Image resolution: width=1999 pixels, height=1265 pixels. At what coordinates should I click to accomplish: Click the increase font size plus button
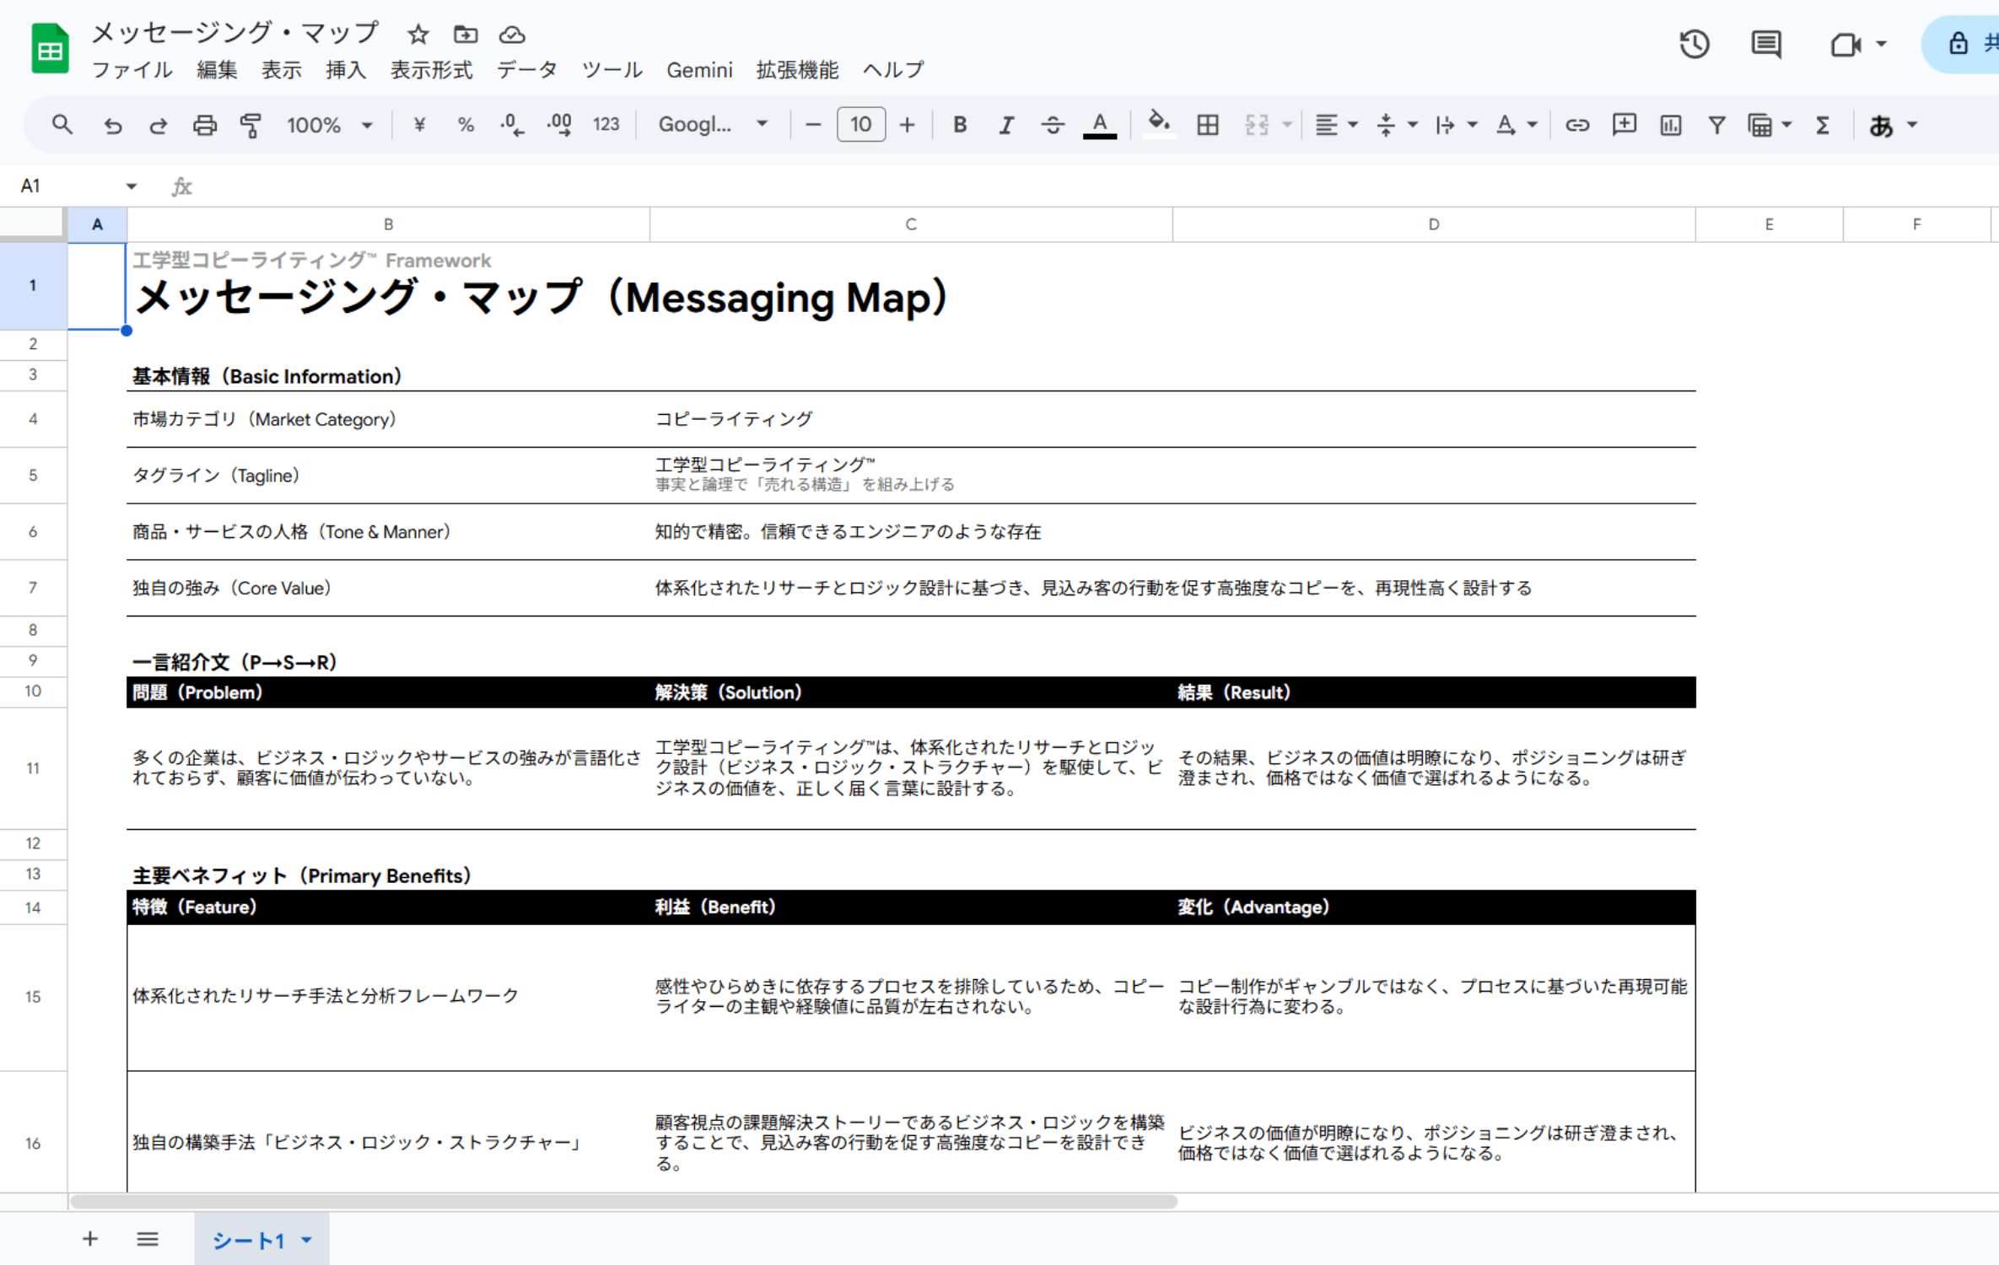tap(907, 126)
